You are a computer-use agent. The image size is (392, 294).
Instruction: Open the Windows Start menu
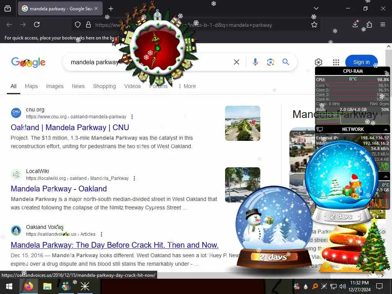pyautogui.click(x=9, y=286)
